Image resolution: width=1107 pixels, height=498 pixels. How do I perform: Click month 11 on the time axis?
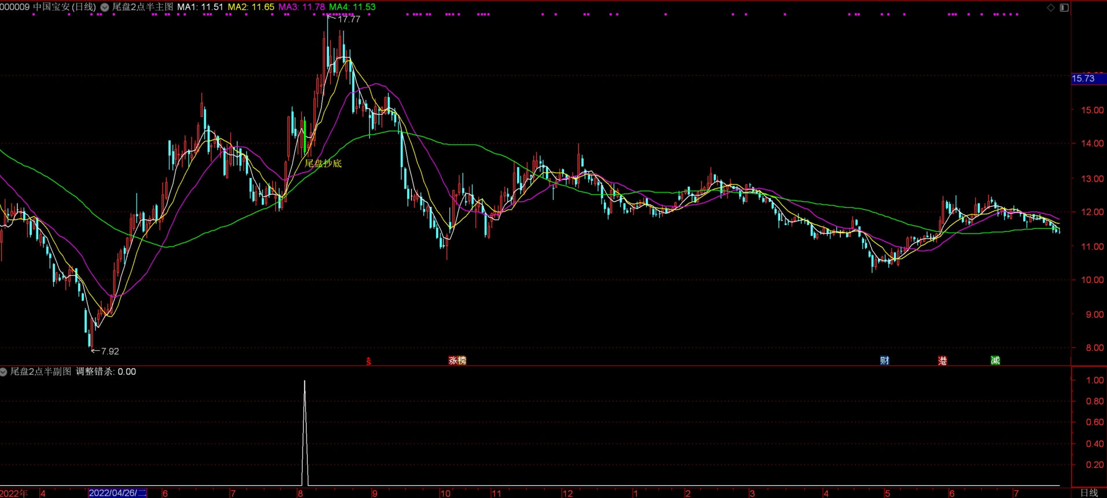coord(496,493)
